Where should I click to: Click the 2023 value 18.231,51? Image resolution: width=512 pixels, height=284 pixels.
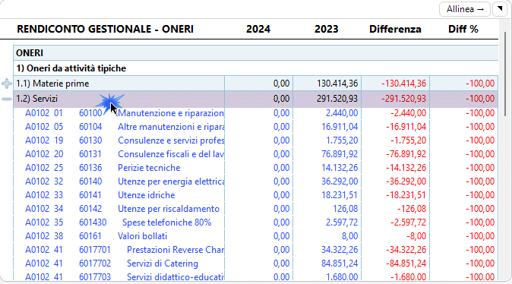(x=340, y=195)
